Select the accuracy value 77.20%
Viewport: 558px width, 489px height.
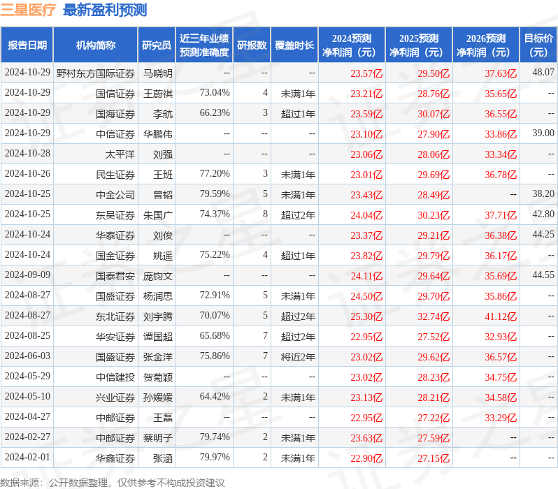[x=215, y=173]
